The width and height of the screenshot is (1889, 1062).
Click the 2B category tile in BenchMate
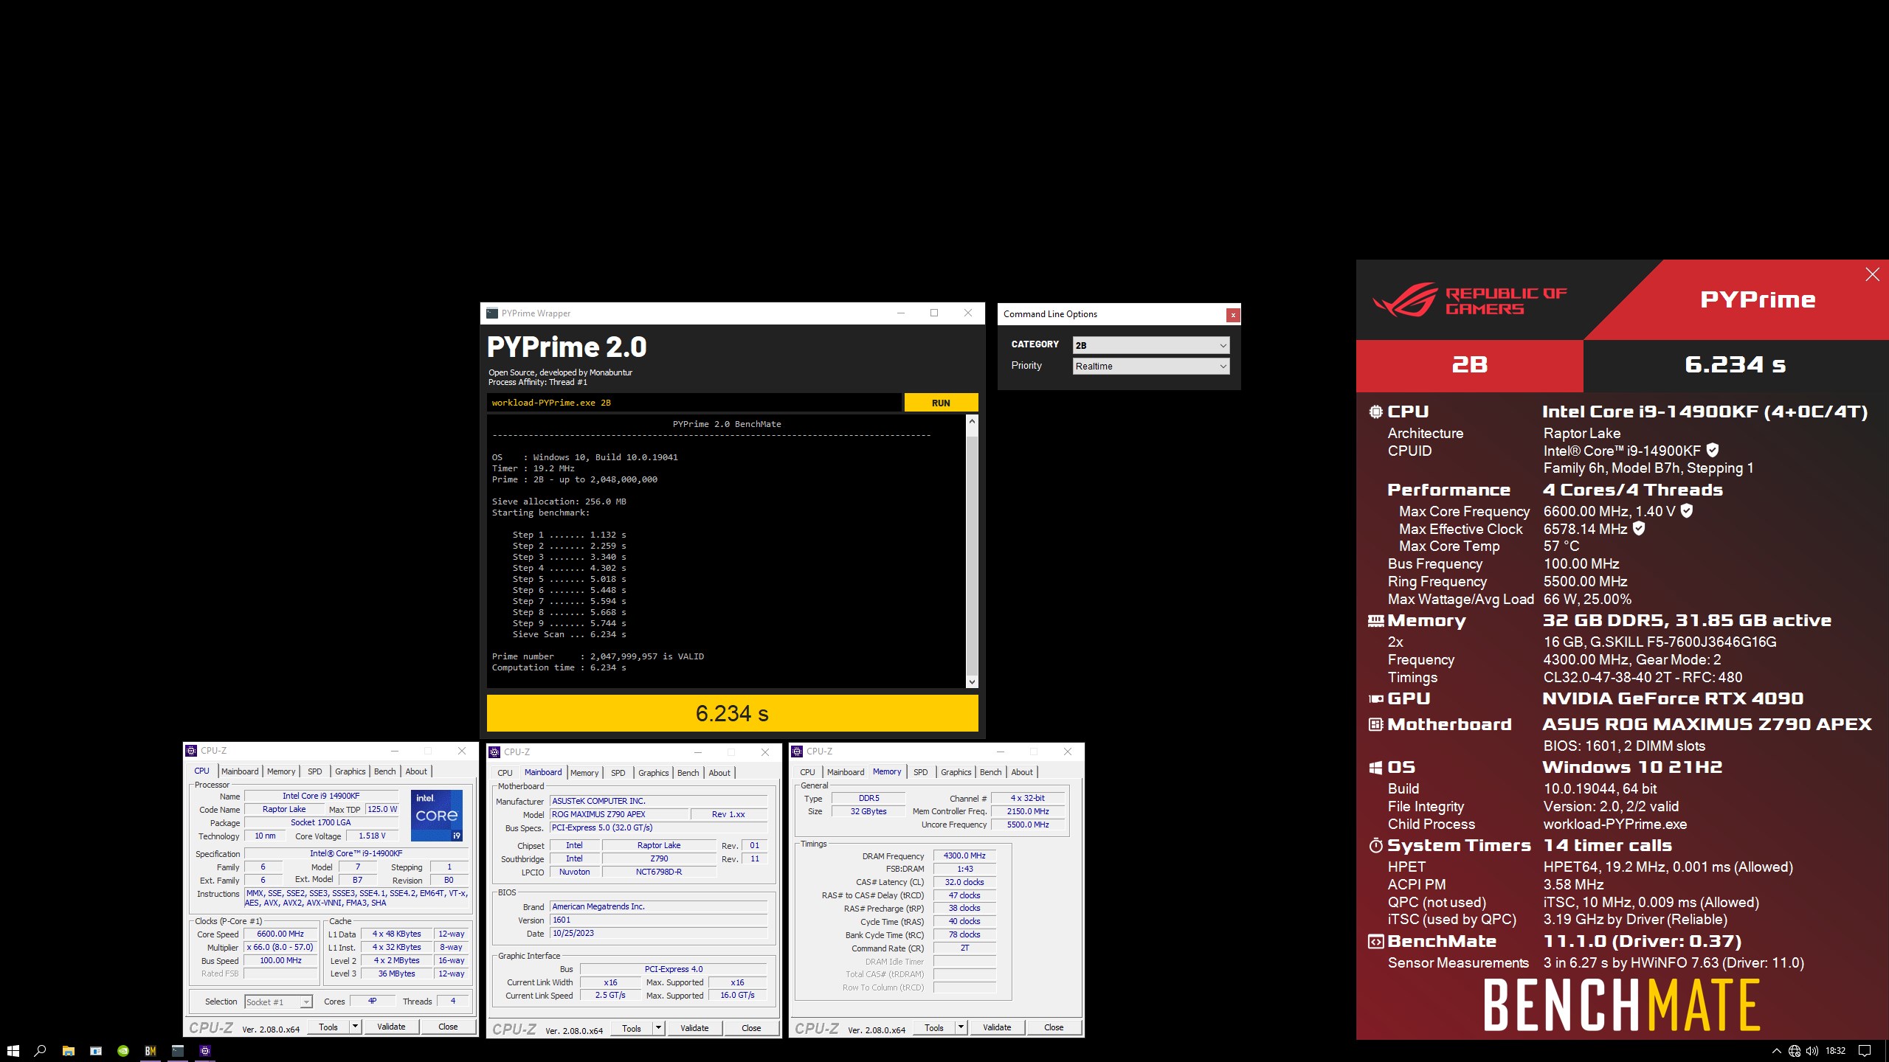[1469, 365]
